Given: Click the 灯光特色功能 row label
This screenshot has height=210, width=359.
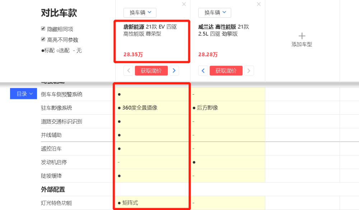Looking at the screenshot, I should (56, 203).
